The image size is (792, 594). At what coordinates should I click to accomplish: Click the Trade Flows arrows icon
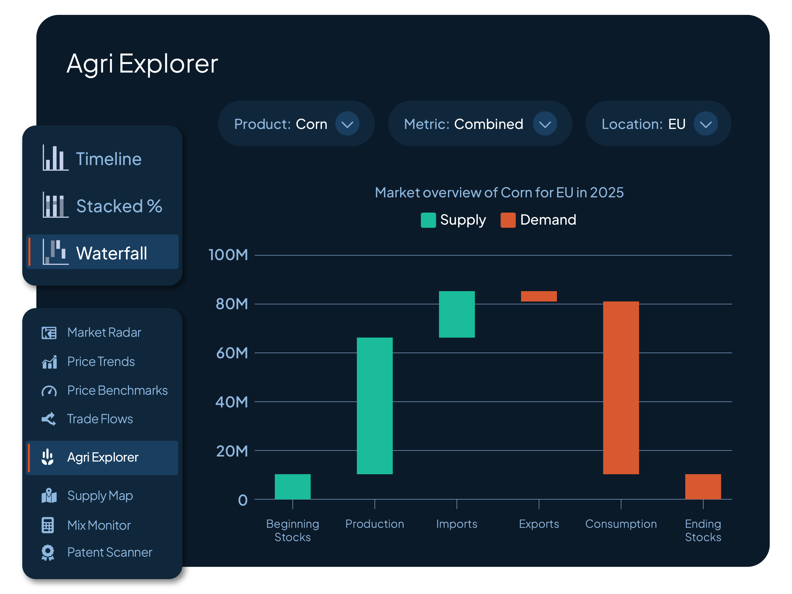pos(49,419)
